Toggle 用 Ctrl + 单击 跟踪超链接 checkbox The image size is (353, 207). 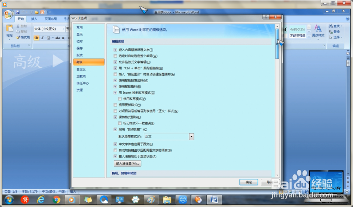(x=115, y=68)
